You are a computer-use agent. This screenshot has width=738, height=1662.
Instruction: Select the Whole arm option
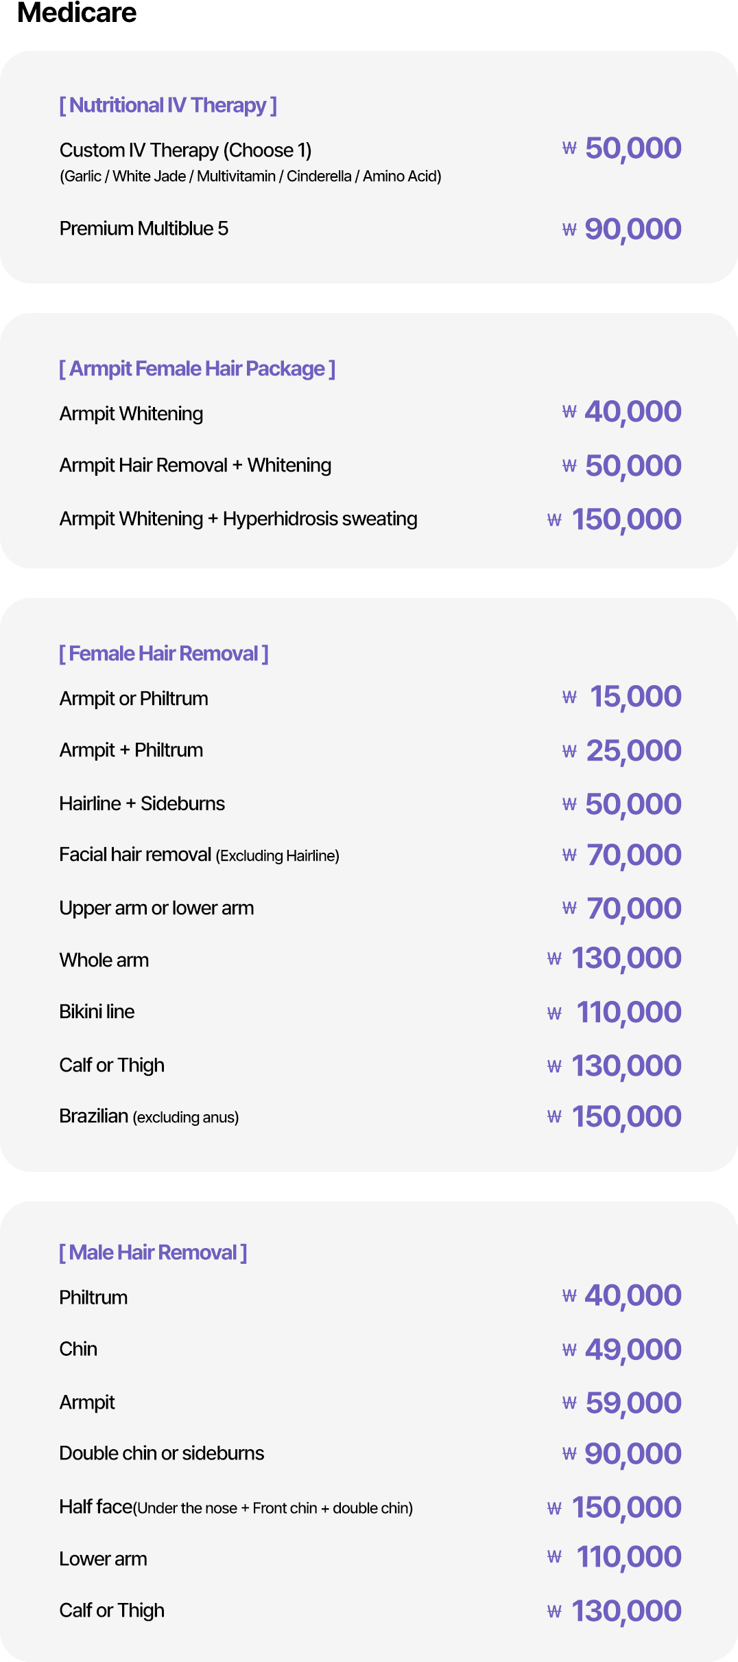(x=104, y=960)
